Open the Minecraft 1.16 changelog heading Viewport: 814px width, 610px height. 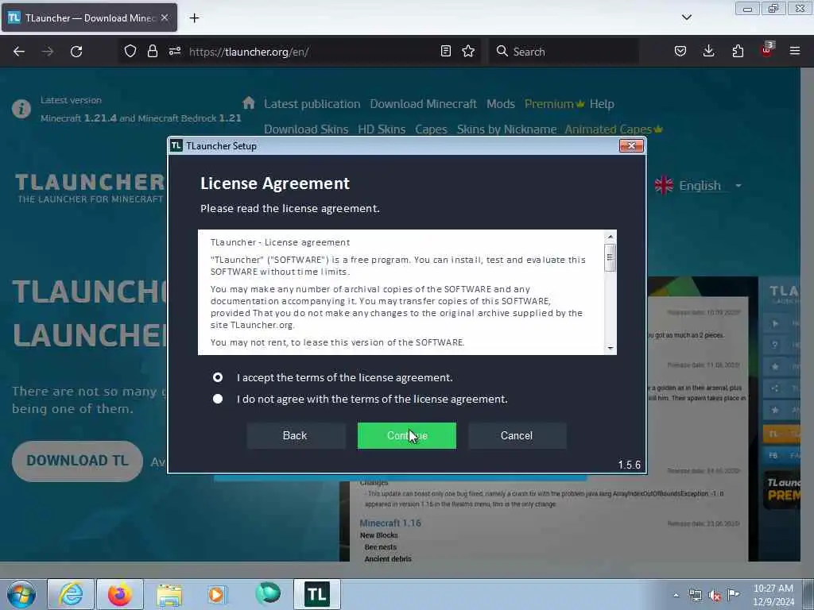pyautogui.click(x=390, y=523)
